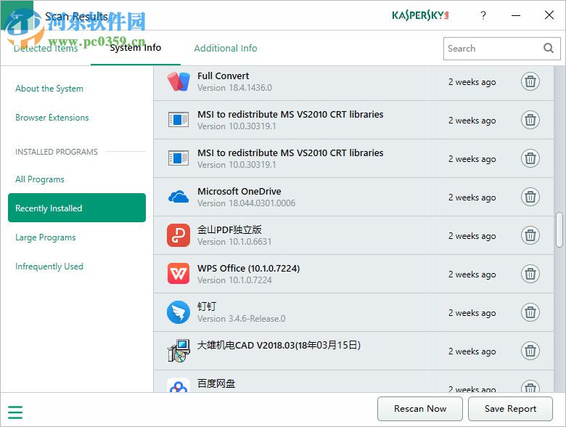Click trash icon for 金山PDF独立版
566x427 pixels.
click(x=530, y=235)
